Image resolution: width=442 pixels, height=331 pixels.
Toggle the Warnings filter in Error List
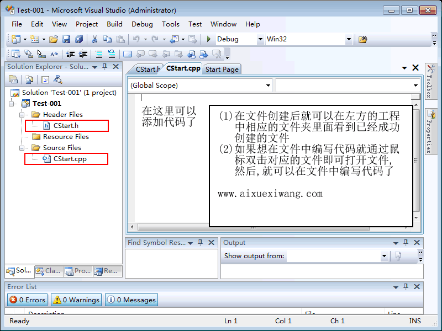[76, 300]
